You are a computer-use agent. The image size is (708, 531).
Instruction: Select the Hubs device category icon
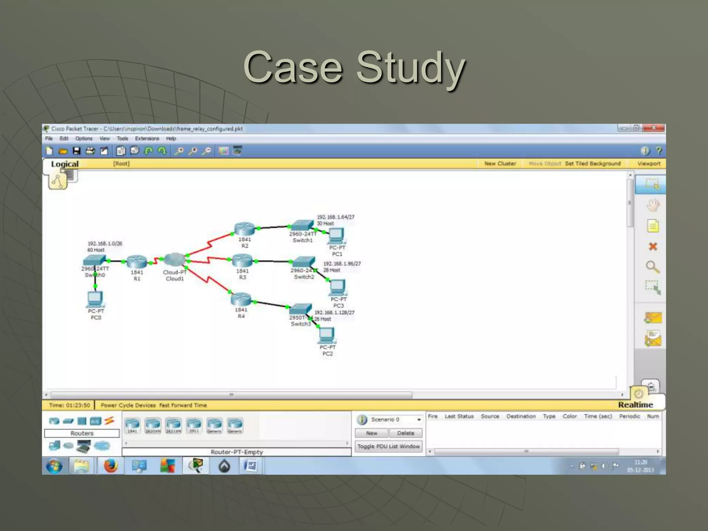coord(82,421)
